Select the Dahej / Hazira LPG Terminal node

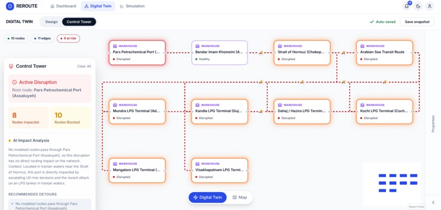click(302, 112)
